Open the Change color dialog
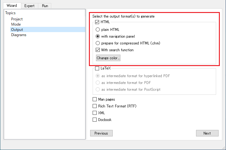The width and height of the screenshot is (226, 150). [108, 58]
